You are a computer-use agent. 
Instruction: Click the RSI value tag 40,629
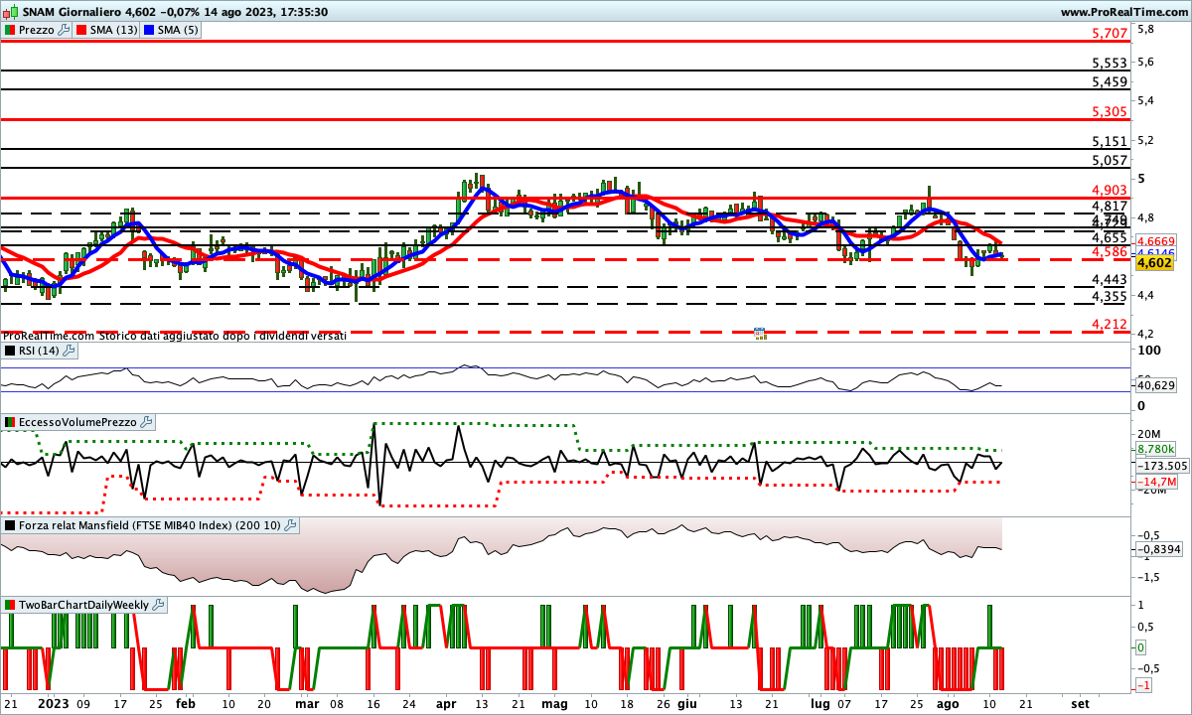(x=1155, y=385)
